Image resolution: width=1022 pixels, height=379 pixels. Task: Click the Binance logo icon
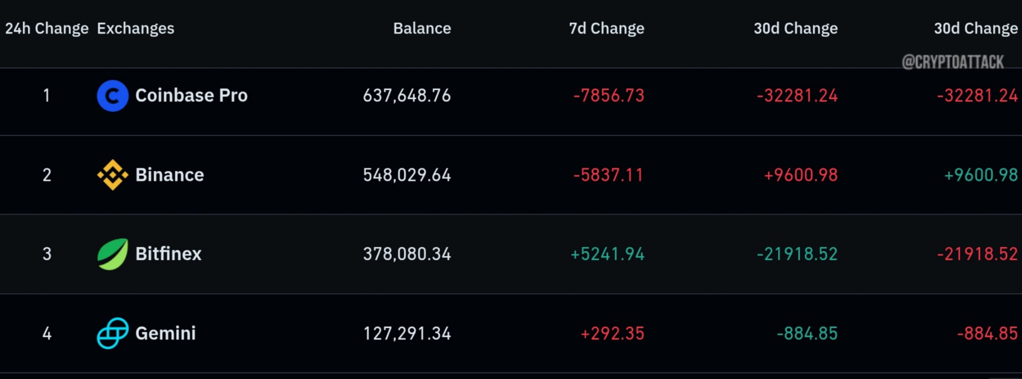click(112, 175)
